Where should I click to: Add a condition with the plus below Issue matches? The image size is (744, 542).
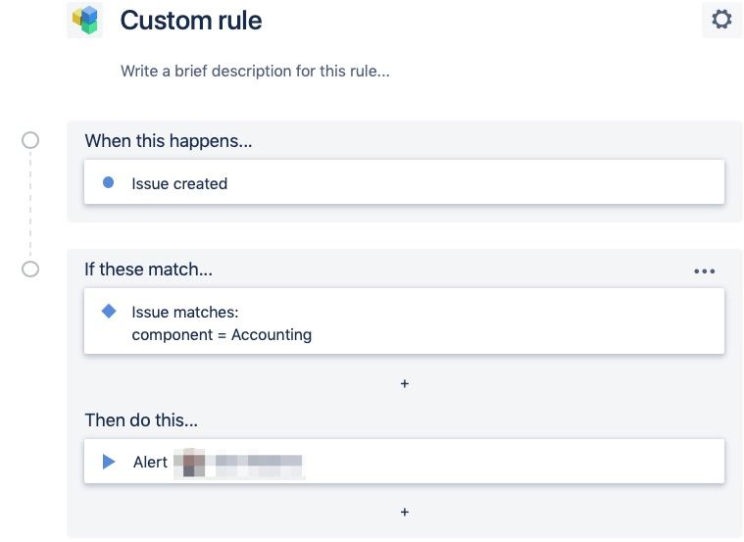404,383
